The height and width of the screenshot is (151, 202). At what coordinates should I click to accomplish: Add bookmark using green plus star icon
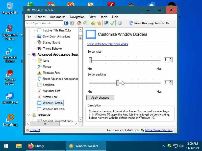point(93,23)
